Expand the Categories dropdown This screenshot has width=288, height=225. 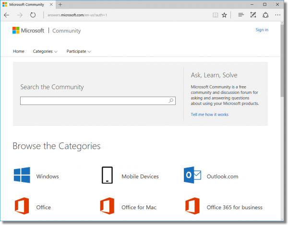point(45,51)
